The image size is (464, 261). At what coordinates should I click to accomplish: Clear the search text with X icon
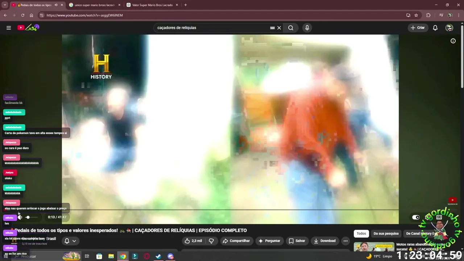279,28
